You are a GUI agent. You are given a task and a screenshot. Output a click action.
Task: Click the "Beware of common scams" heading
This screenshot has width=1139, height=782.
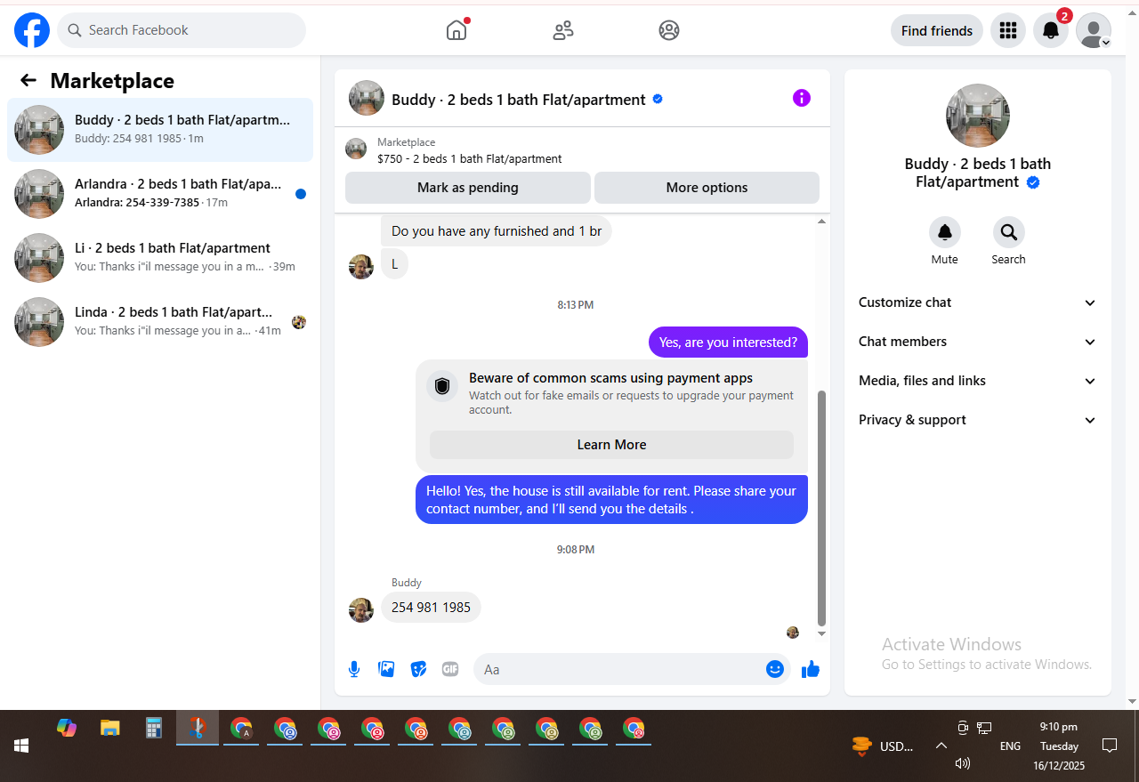(x=610, y=378)
